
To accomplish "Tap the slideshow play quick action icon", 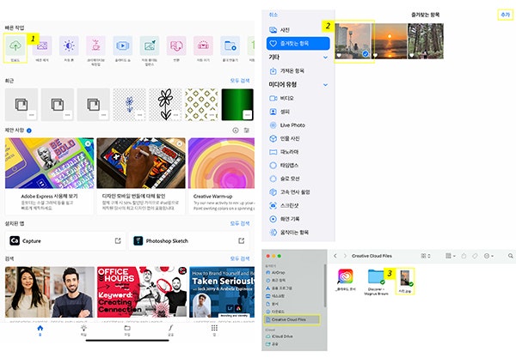I will 122,45.
